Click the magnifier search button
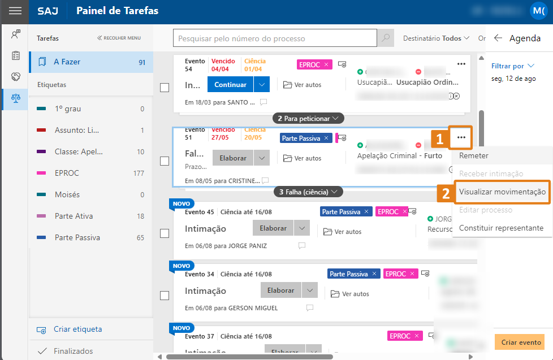 386,38
